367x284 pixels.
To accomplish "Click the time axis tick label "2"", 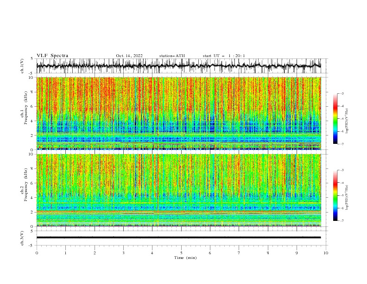I will tap(95, 253).
